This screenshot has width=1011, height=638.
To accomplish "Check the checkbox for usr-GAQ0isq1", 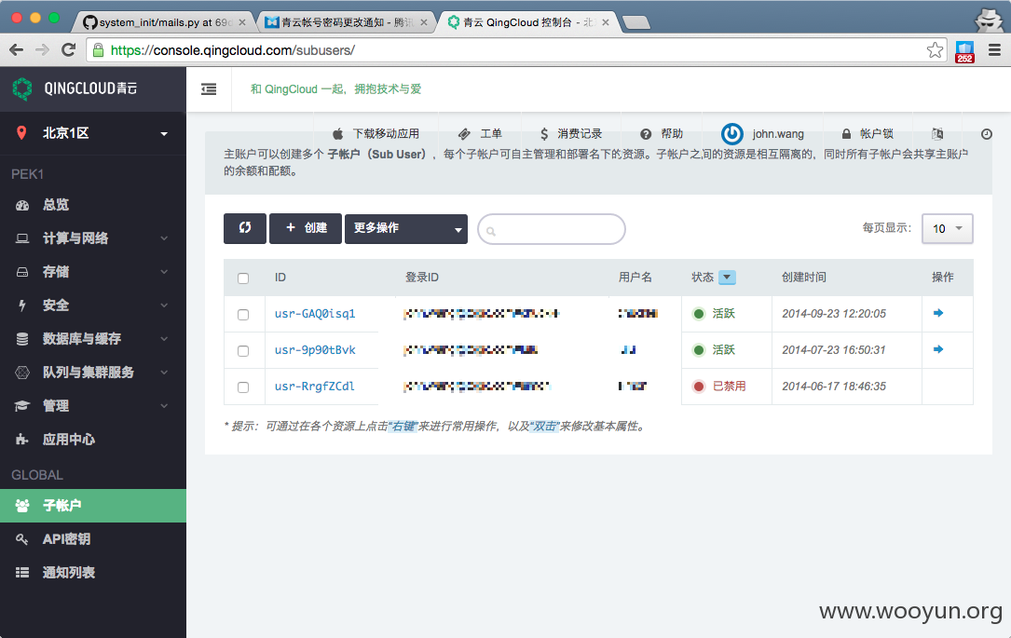I will (x=243, y=315).
